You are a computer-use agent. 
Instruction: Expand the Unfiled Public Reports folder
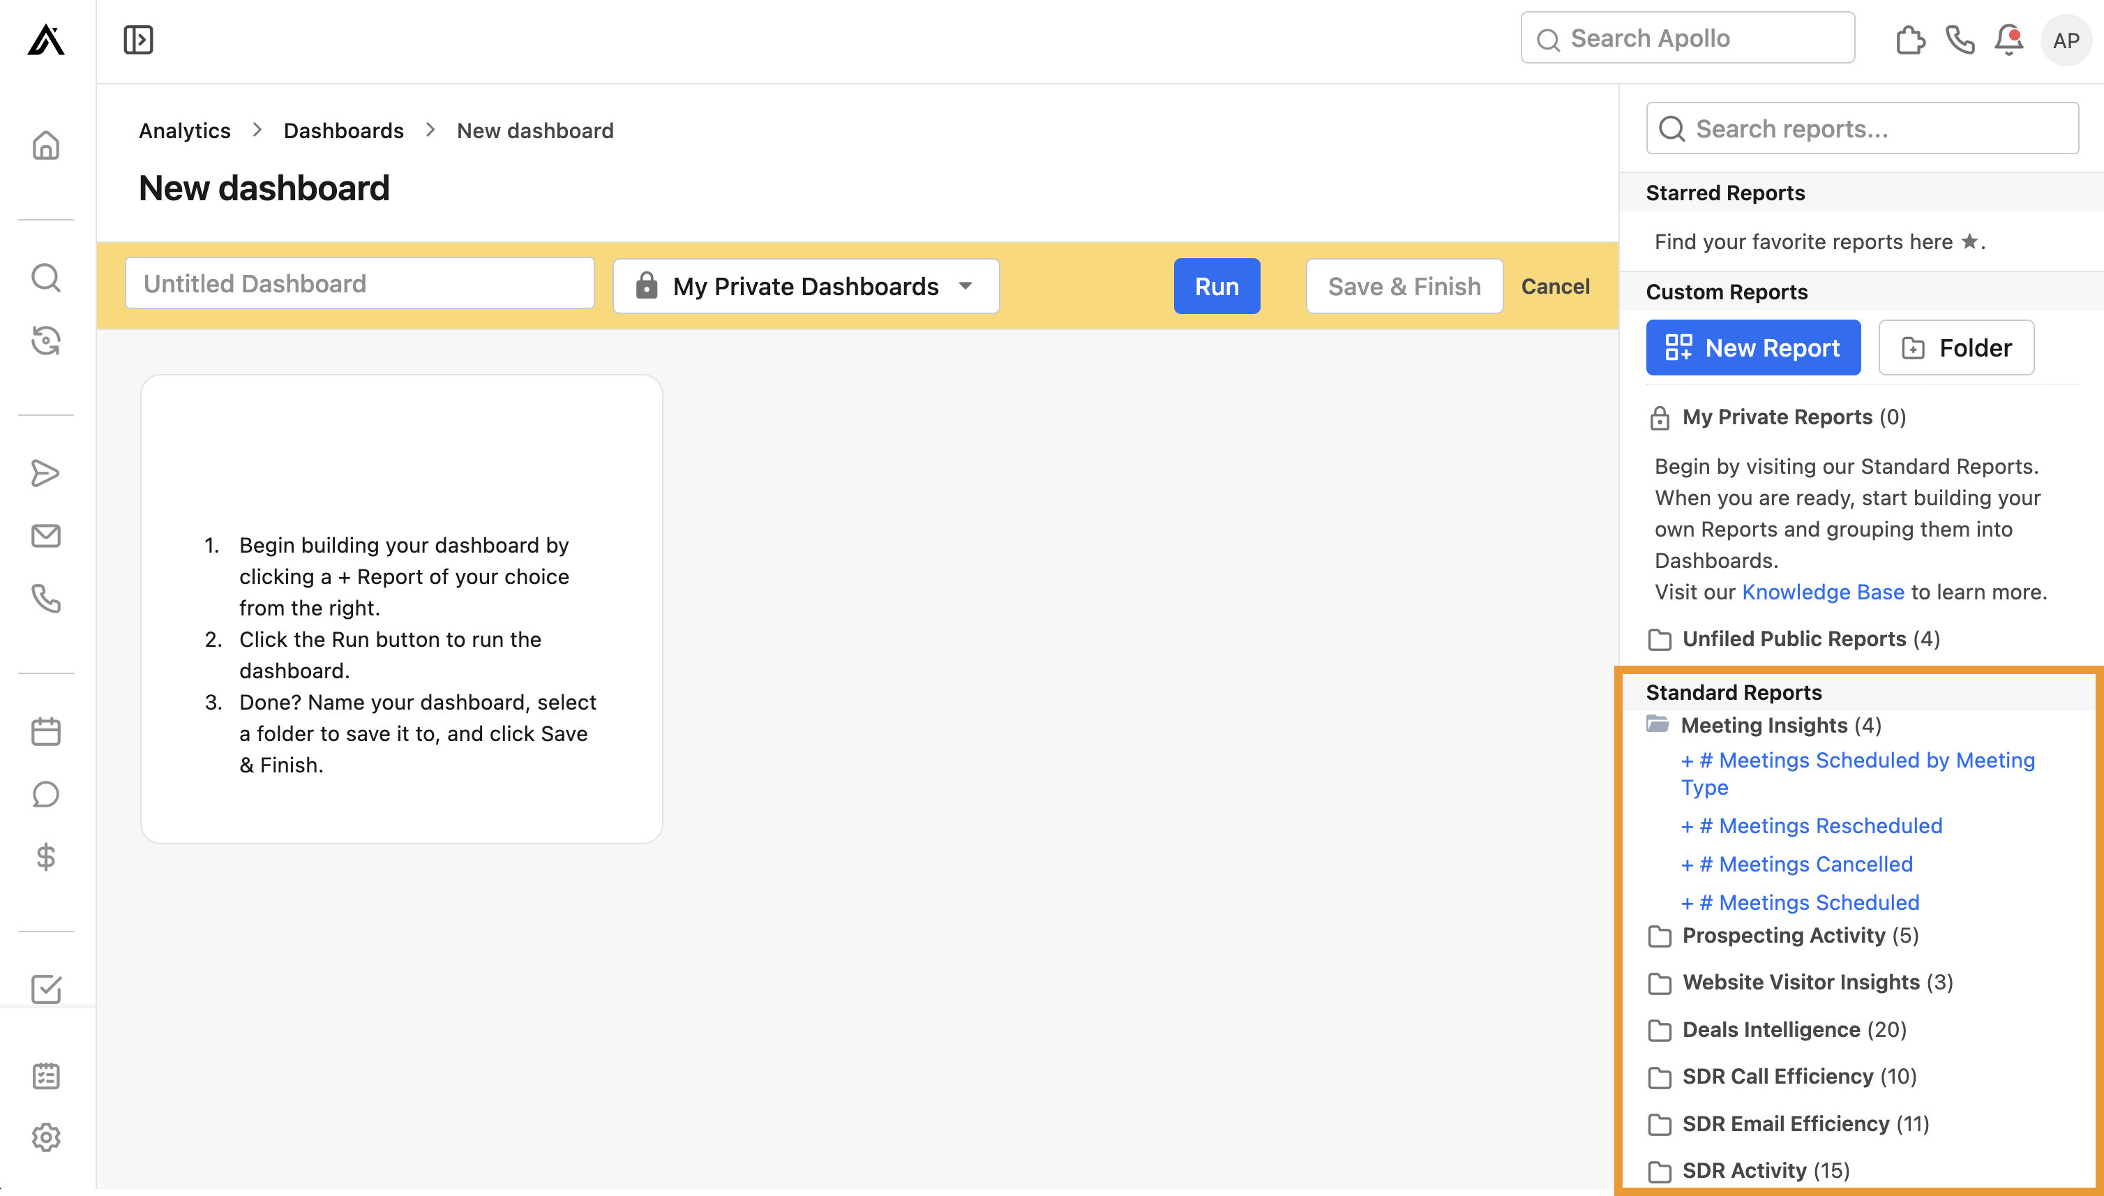coord(1794,639)
